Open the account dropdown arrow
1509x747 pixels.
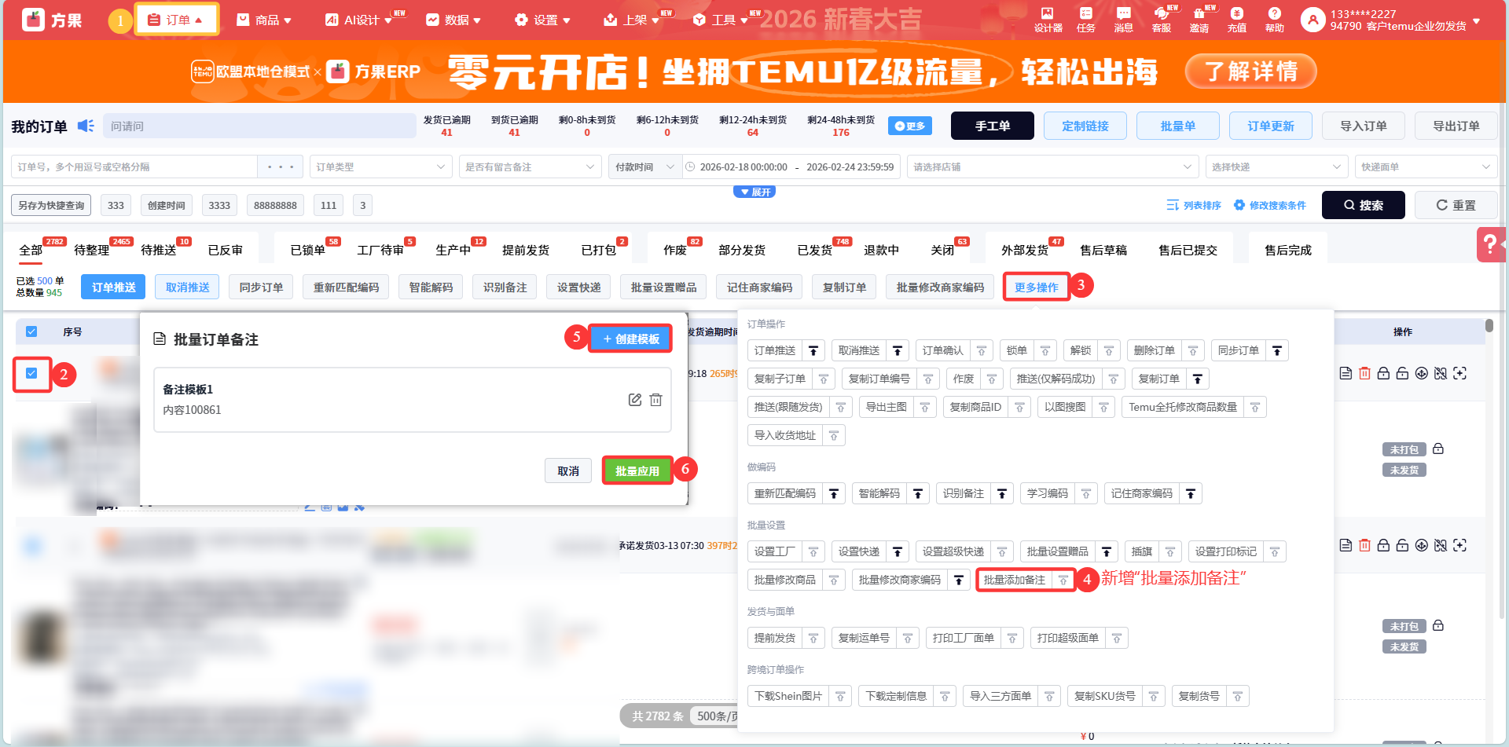(x=1477, y=21)
